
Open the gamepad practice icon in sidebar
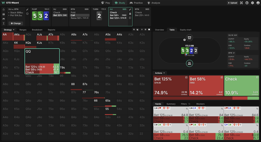(4, 19)
